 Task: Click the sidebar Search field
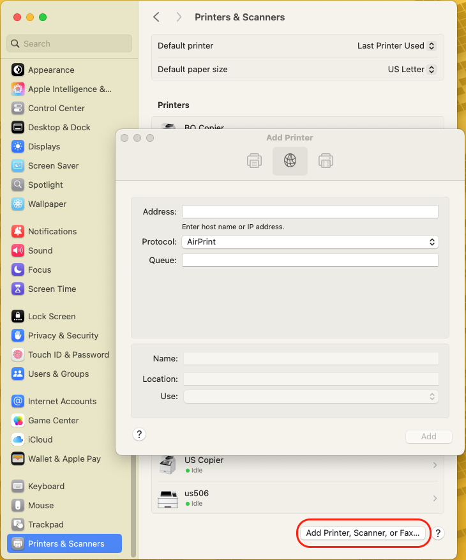[x=70, y=43]
